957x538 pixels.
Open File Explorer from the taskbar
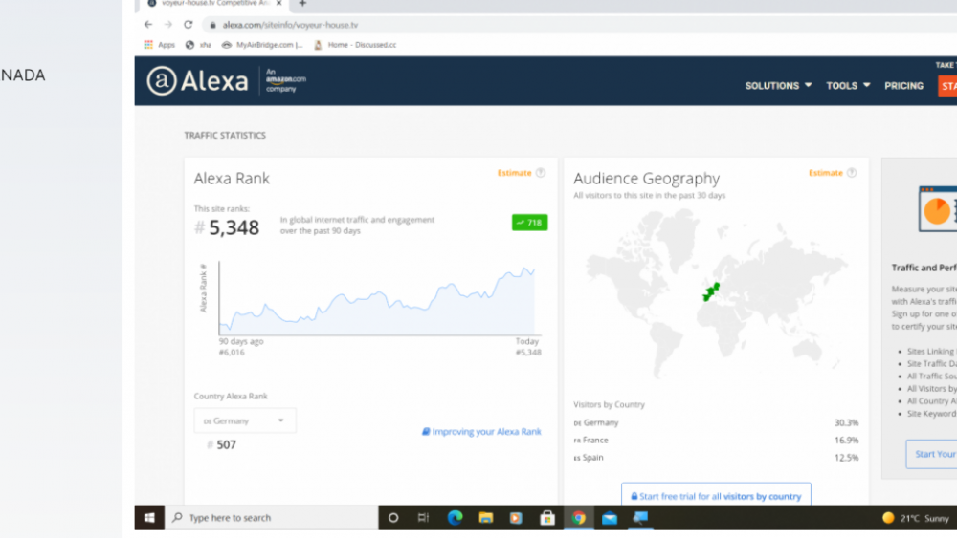tap(486, 518)
